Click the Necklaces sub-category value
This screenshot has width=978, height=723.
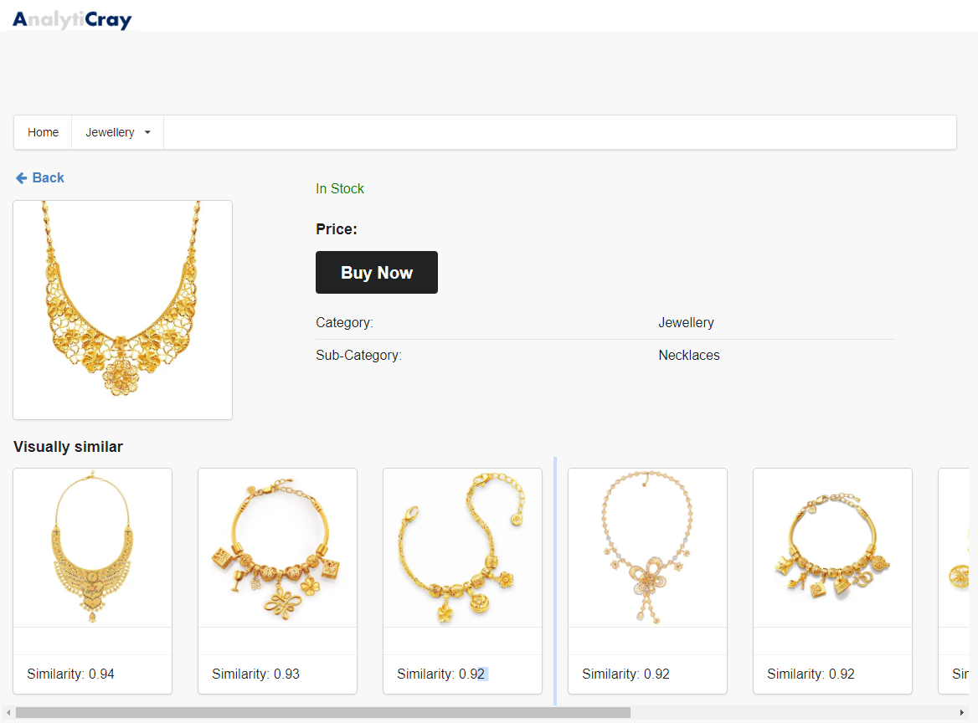689,355
